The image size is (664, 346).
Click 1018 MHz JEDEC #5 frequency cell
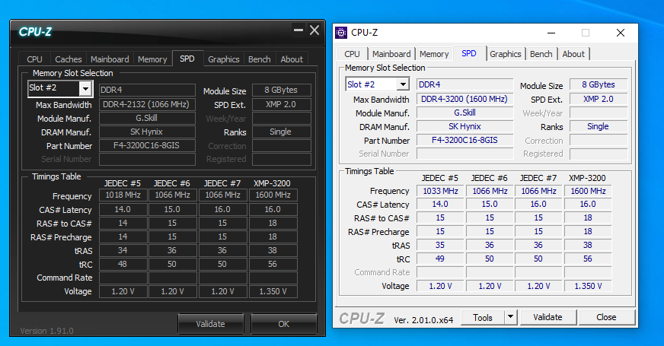coord(123,195)
